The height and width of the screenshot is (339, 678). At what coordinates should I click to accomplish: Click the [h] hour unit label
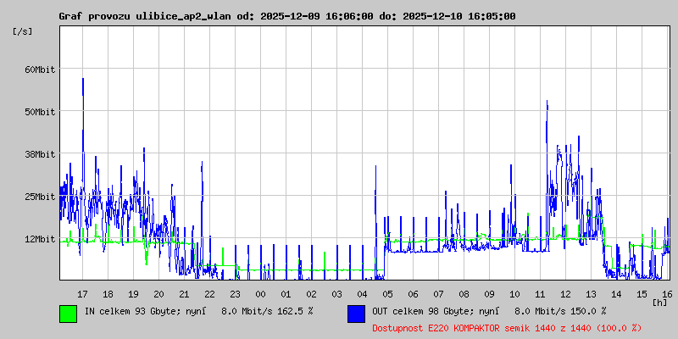[659, 302]
